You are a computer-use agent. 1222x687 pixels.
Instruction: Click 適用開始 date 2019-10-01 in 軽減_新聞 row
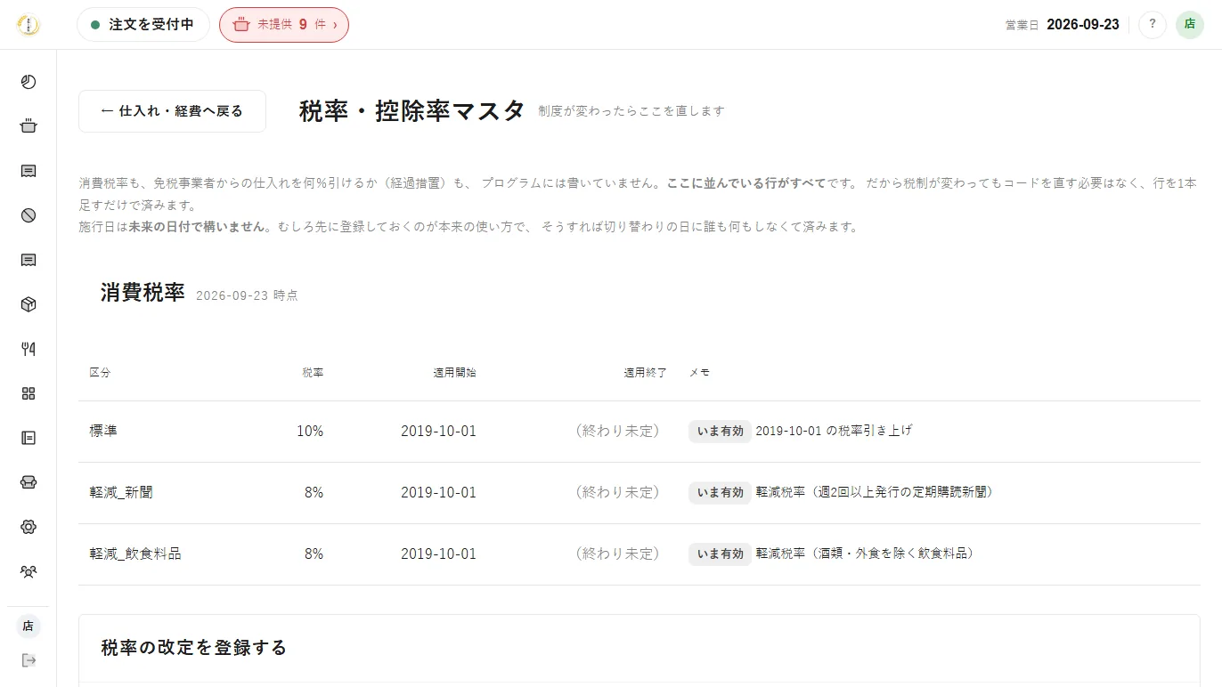(x=438, y=492)
